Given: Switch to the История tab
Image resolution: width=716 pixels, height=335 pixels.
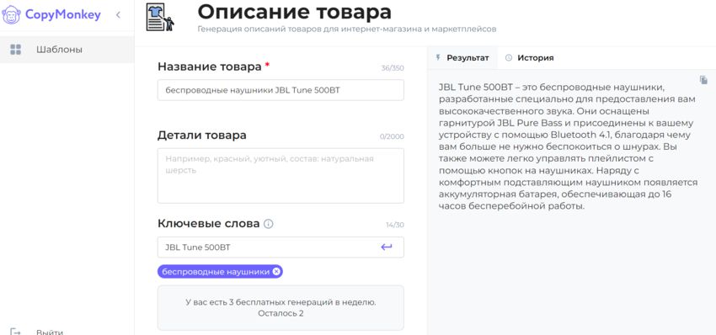Looking at the screenshot, I should [529, 58].
